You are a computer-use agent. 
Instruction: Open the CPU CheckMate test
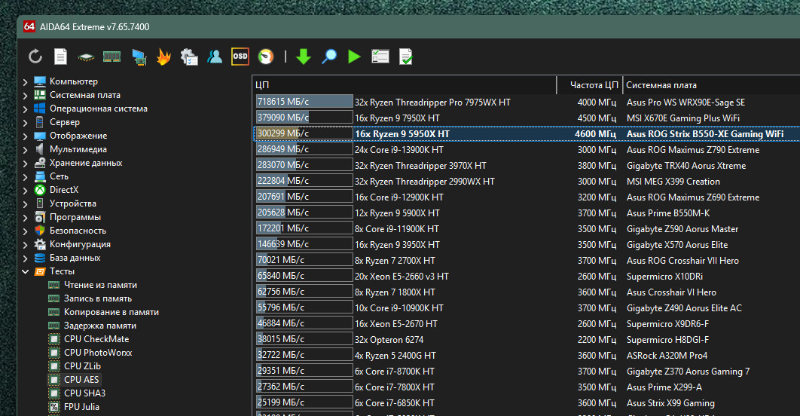pyautogui.click(x=96, y=339)
